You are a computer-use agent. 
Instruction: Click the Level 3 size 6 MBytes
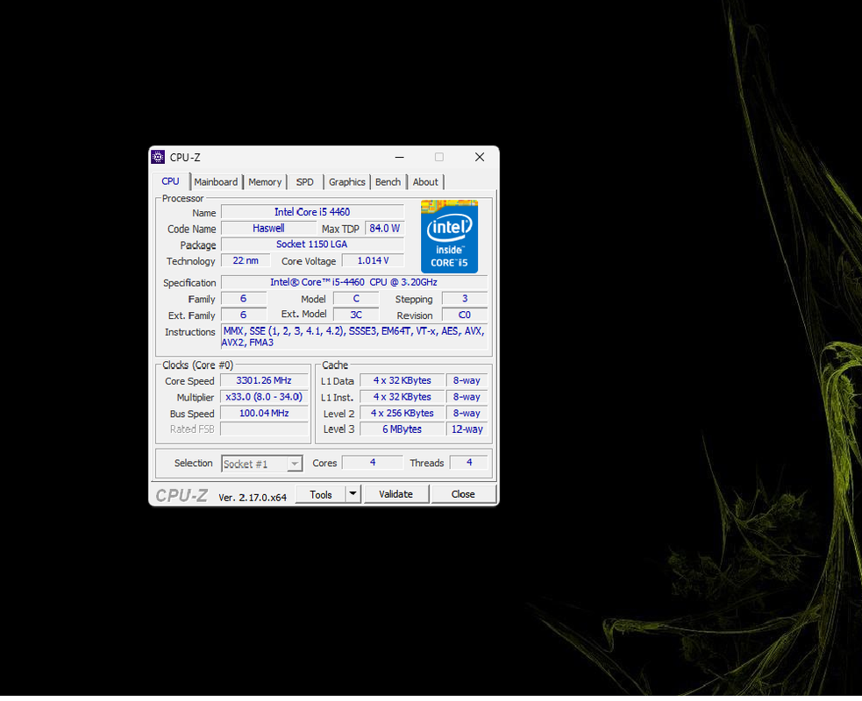click(x=402, y=429)
